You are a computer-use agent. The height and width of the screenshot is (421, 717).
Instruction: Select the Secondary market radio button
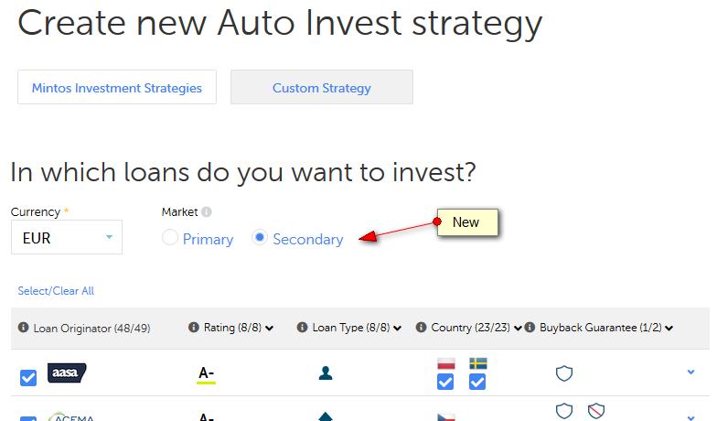coord(260,238)
